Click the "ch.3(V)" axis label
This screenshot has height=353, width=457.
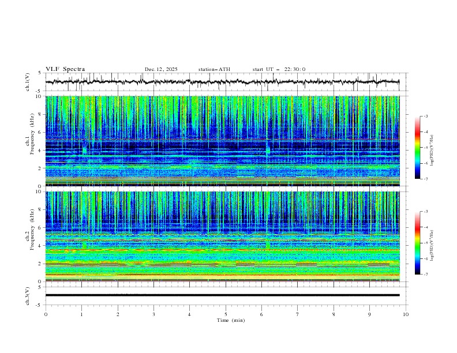(28, 296)
